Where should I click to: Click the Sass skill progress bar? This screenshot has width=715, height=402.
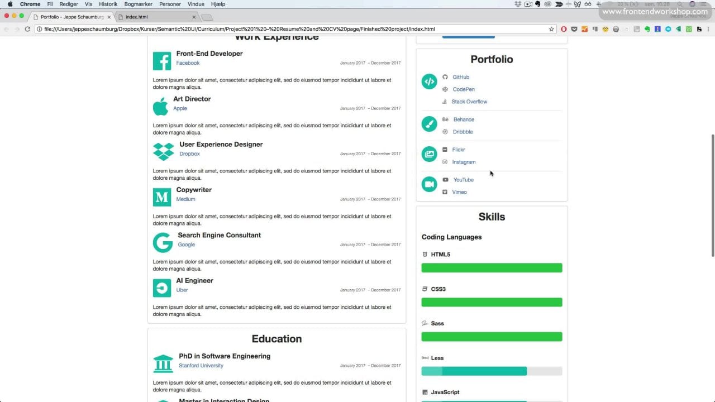tap(492, 337)
